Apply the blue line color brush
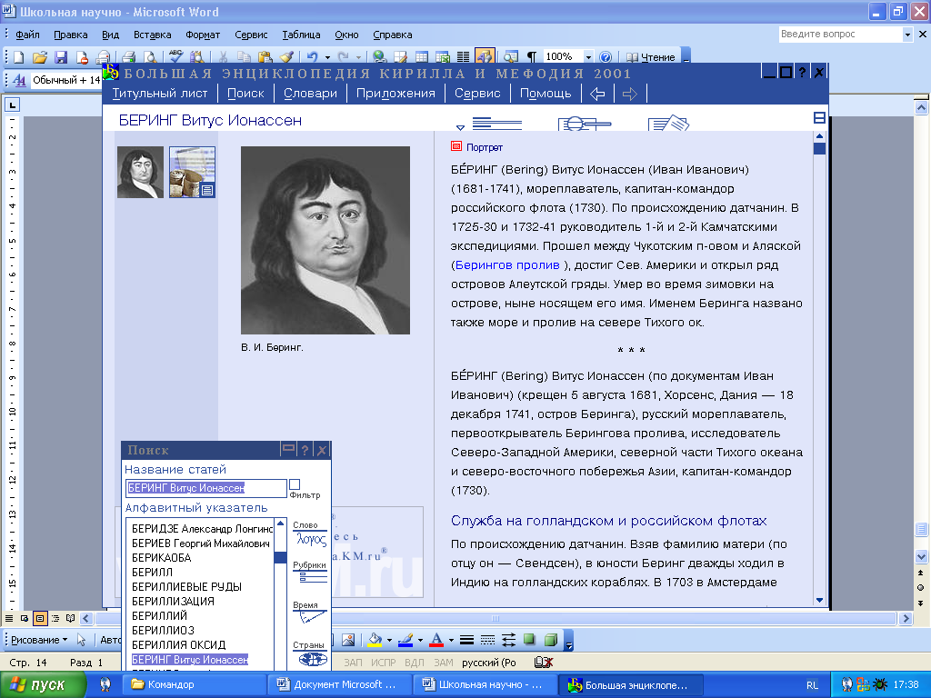 (x=406, y=640)
